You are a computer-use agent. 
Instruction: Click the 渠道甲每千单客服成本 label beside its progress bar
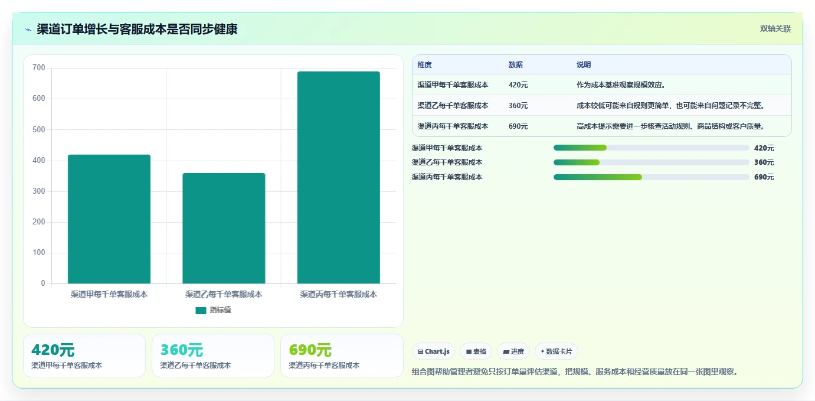[x=447, y=148]
